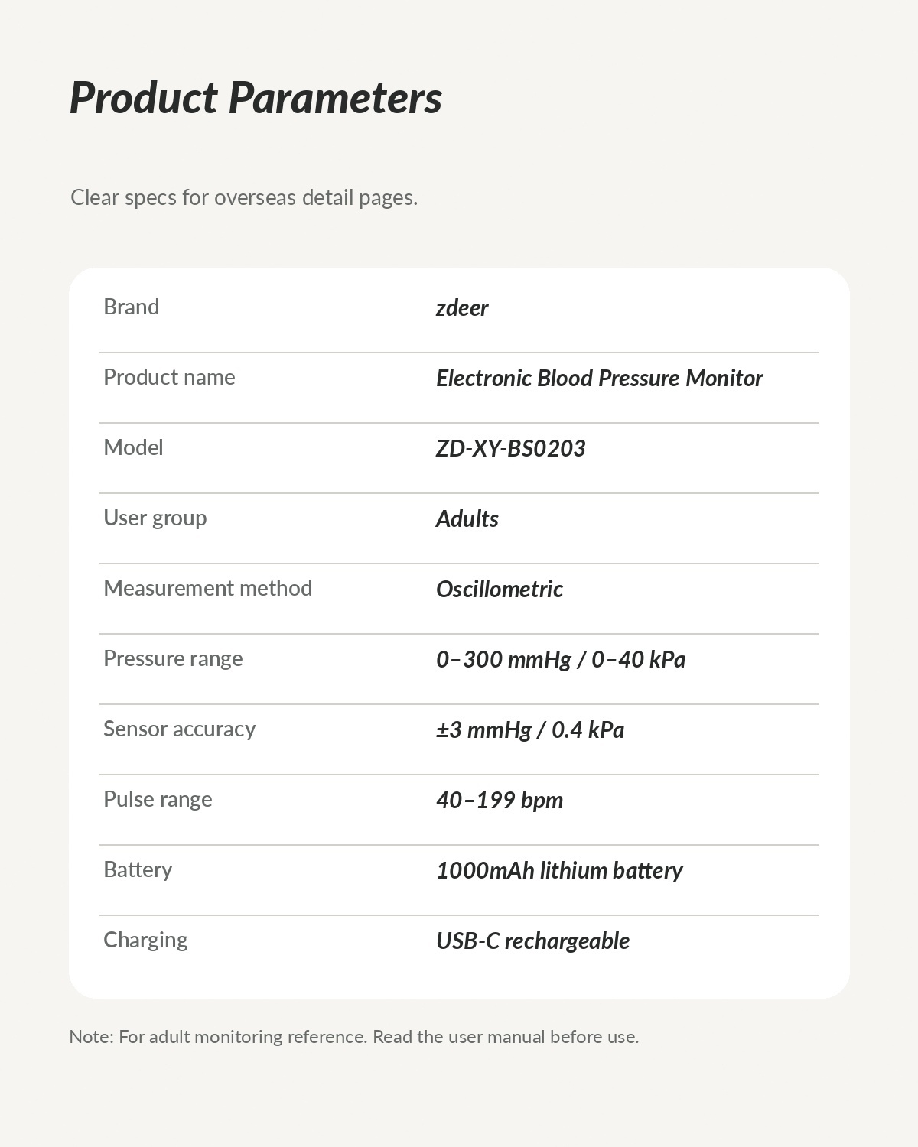Select Electronic Blood Pressure Monitor text

click(x=600, y=378)
